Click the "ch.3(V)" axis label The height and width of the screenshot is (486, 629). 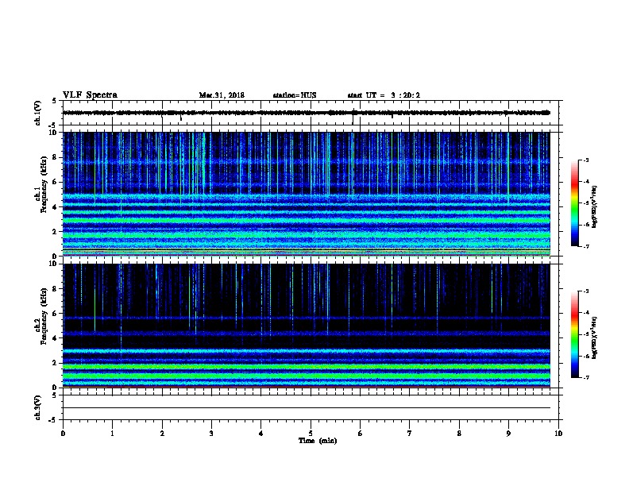tap(37, 407)
